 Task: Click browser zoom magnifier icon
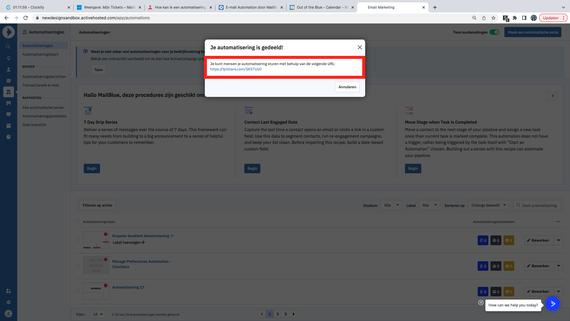pyautogui.click(x=474, y=18)
